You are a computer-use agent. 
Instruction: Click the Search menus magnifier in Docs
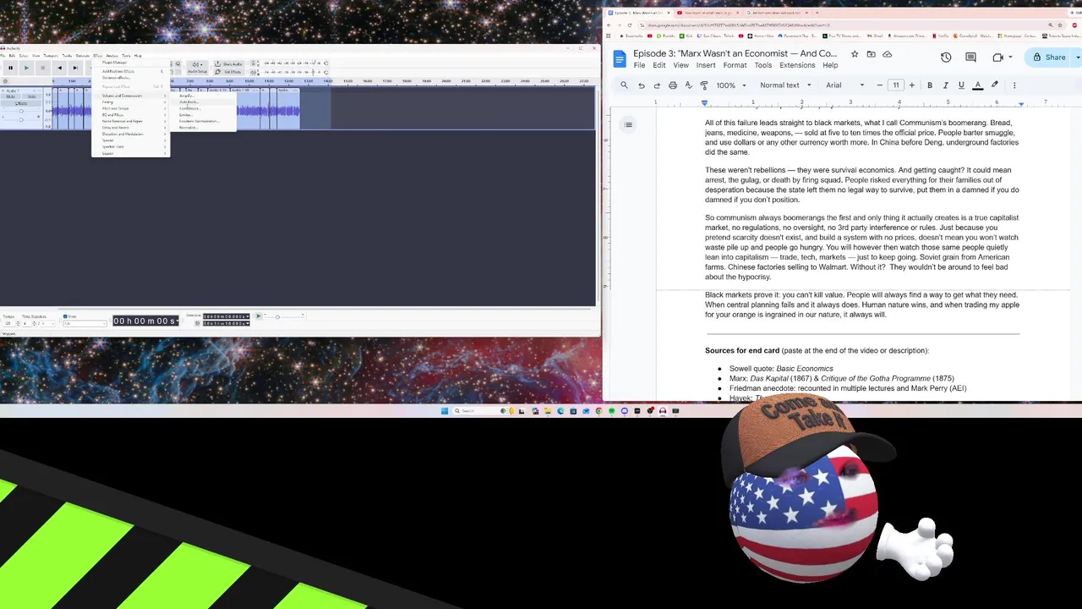click(624, 85)
